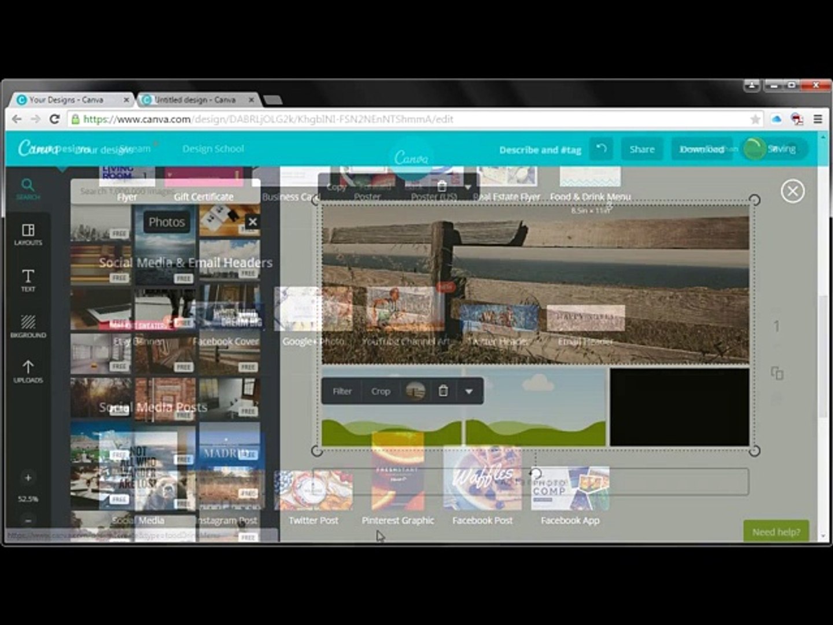Click the 52.5% zoom level text

click(x=28, y=499)
